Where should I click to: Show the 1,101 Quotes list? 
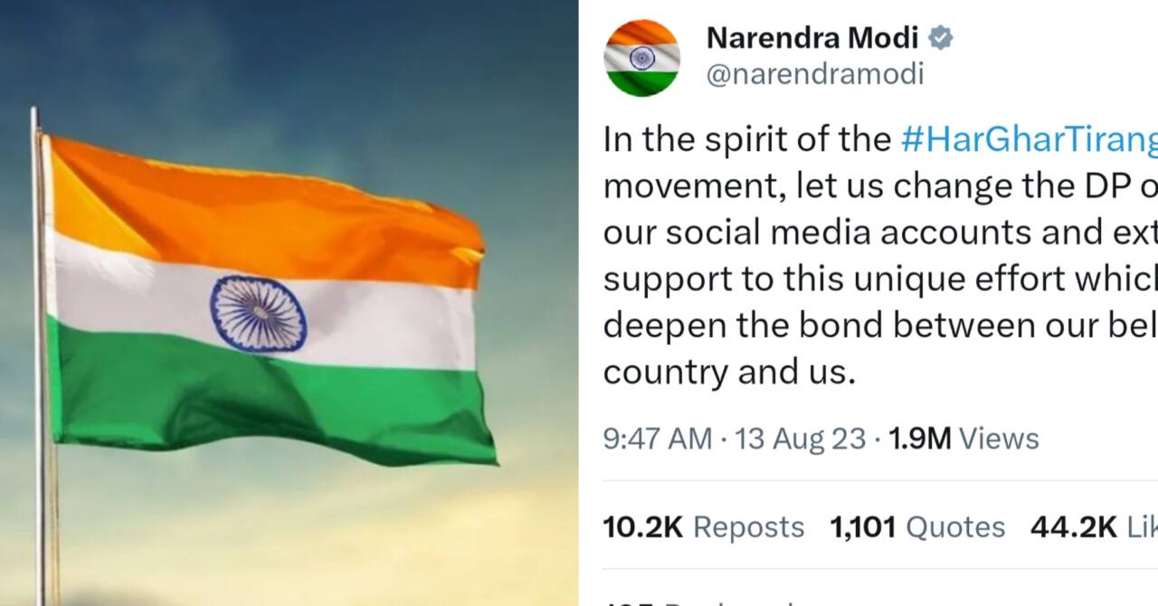point(917,527)
